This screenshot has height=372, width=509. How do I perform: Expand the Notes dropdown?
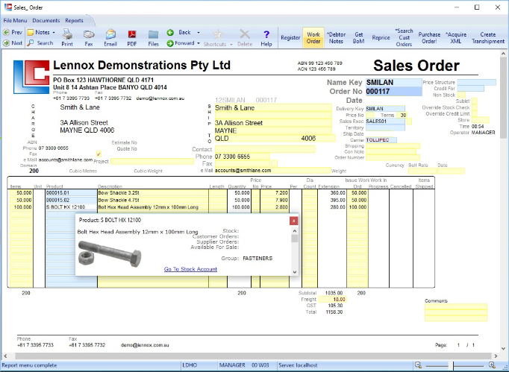(x=53, y=33)
